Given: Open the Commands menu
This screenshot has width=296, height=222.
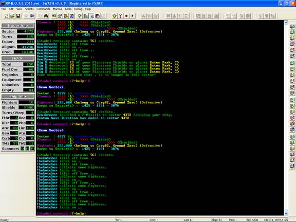Looking at the screenshot, I should pyautogui.click(x=43, y=9).
